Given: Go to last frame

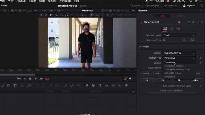Looking at the screenshot, I should [x=41, y=79].
